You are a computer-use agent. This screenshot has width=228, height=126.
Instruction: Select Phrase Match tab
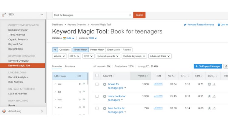(x=97, y=50)
